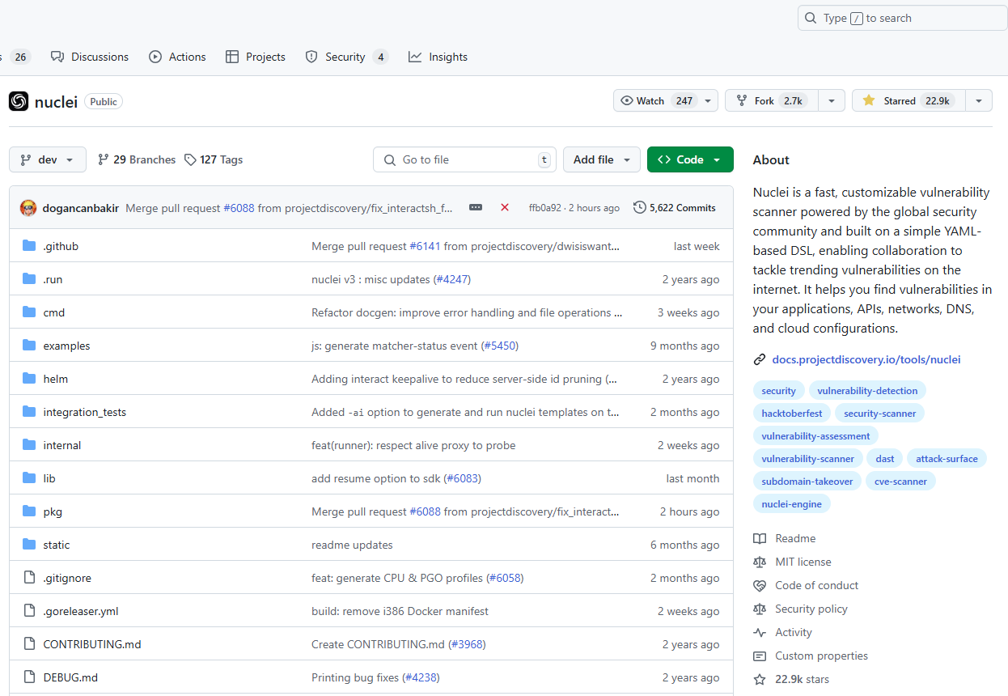1008x696 pixels.
Task: View the 127 Tags link
Action: (214, 159)
